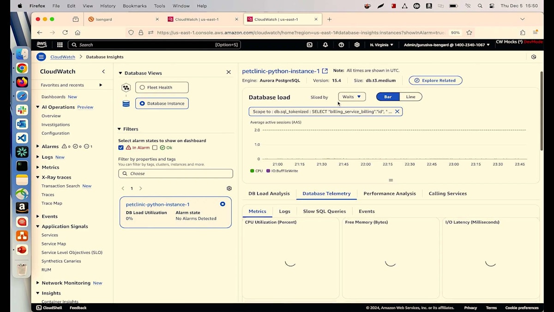Collapse the Database Views section
The height and width of the screenshot is (312, 554).
120,73
